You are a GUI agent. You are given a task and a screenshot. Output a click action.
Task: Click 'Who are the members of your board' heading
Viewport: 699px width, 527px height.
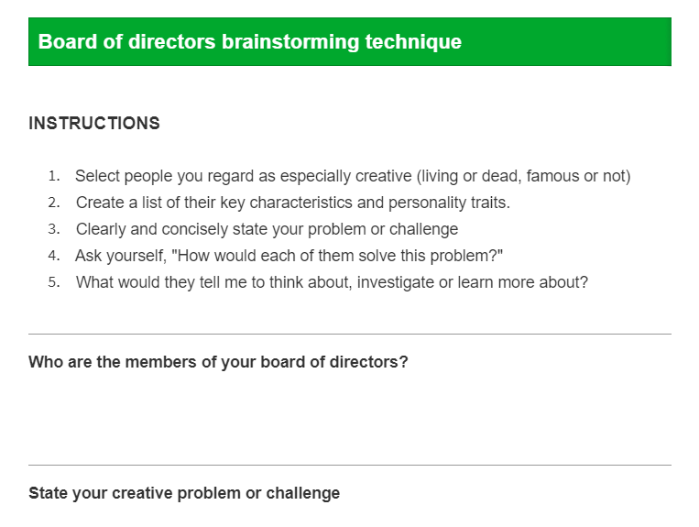click(x=218, y=362)
